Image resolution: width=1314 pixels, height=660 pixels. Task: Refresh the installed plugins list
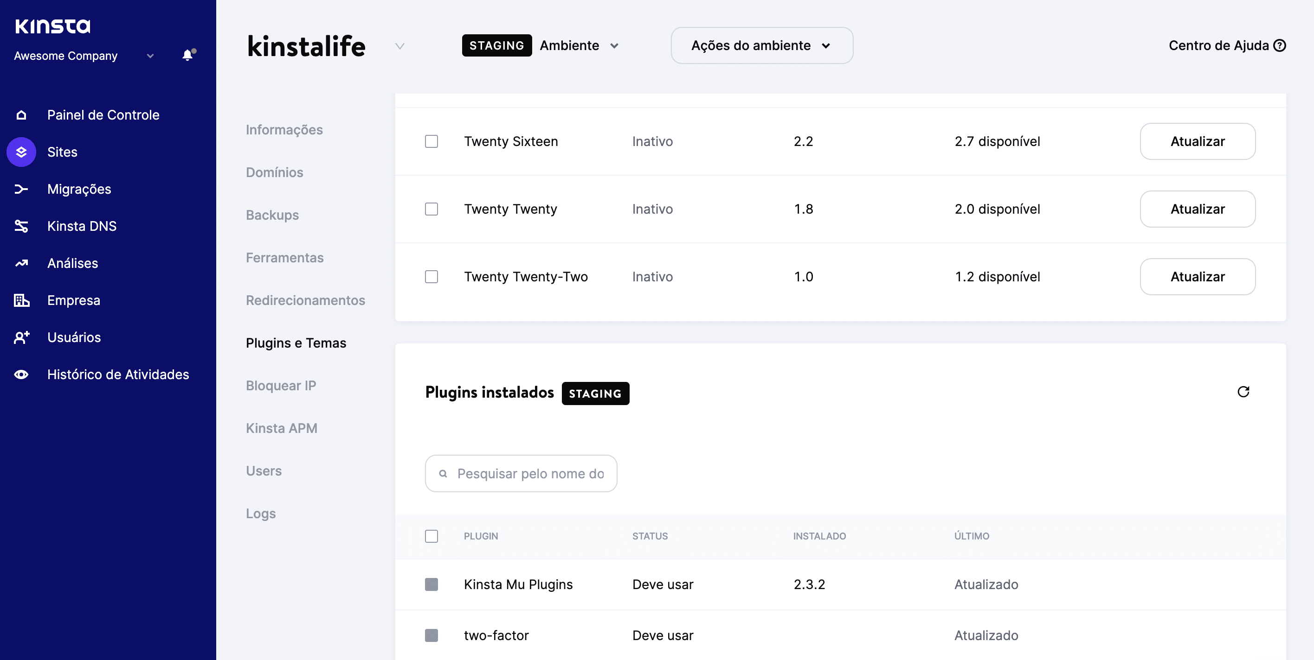[x=1244, y=392]
